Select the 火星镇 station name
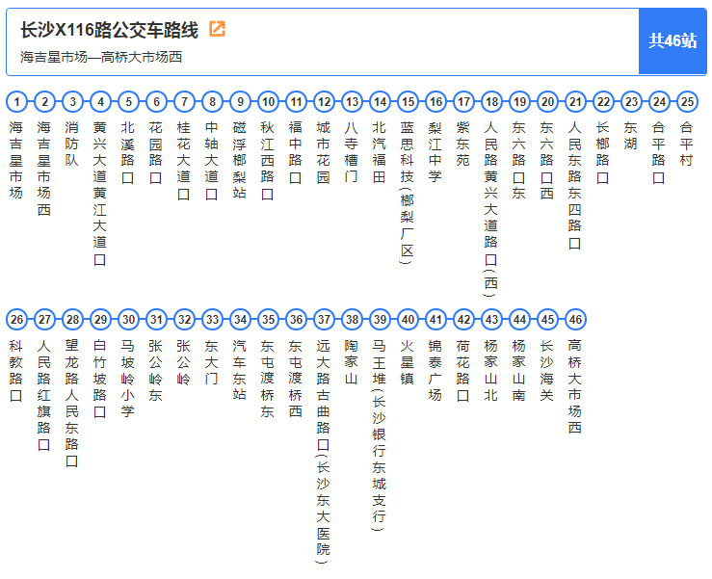The width and height of the screenshot is (712, 579). click(408, 361)
